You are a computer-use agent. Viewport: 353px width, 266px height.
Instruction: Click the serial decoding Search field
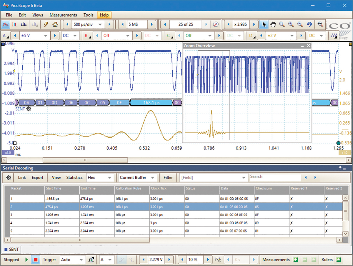(x=275, y=177)
